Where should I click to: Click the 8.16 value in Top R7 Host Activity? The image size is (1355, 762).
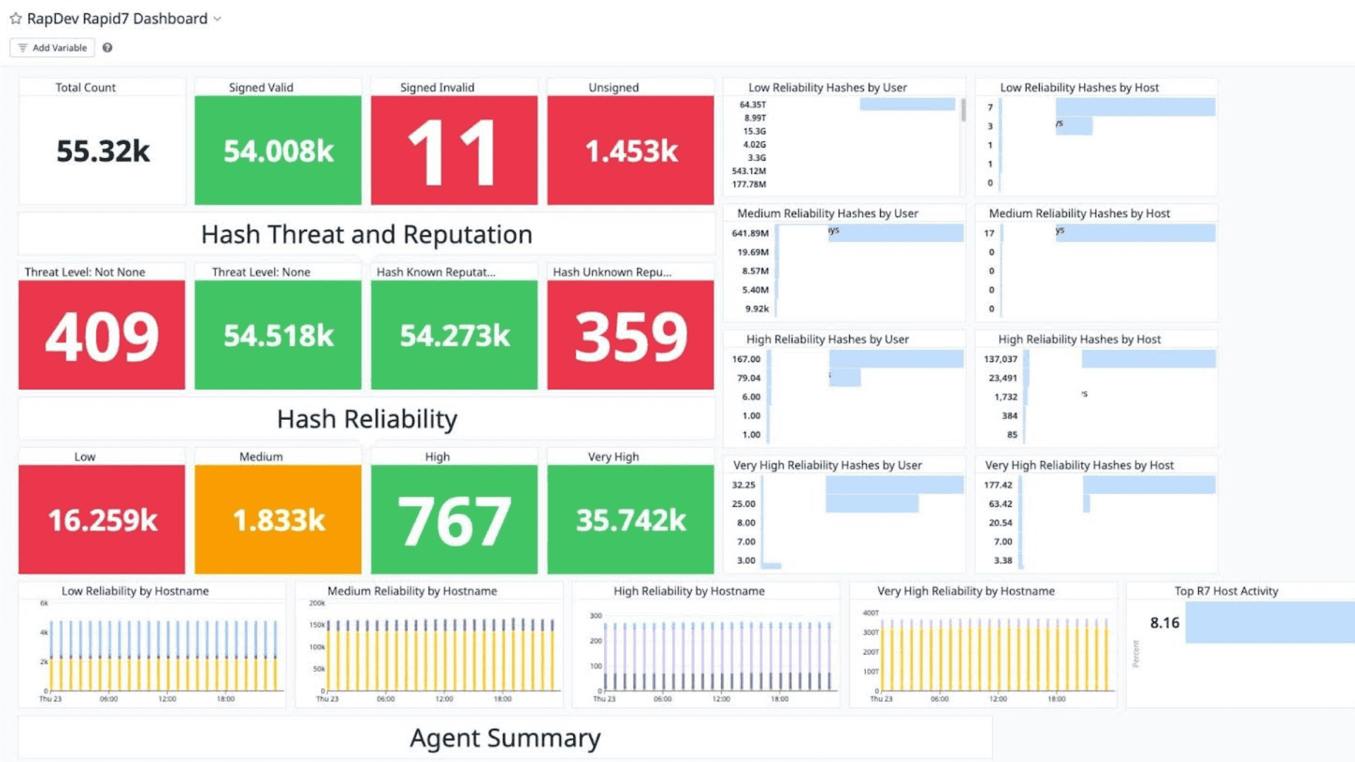[x=1164, y=622]
